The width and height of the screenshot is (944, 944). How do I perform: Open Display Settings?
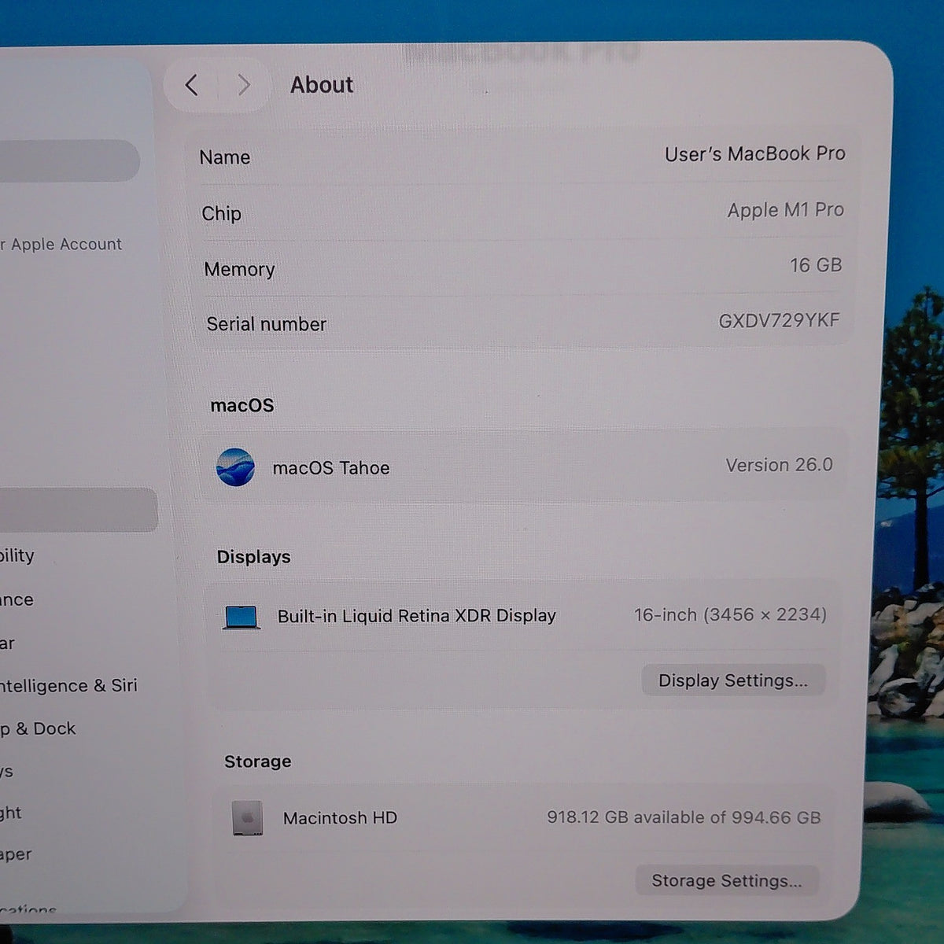(733, 680)
